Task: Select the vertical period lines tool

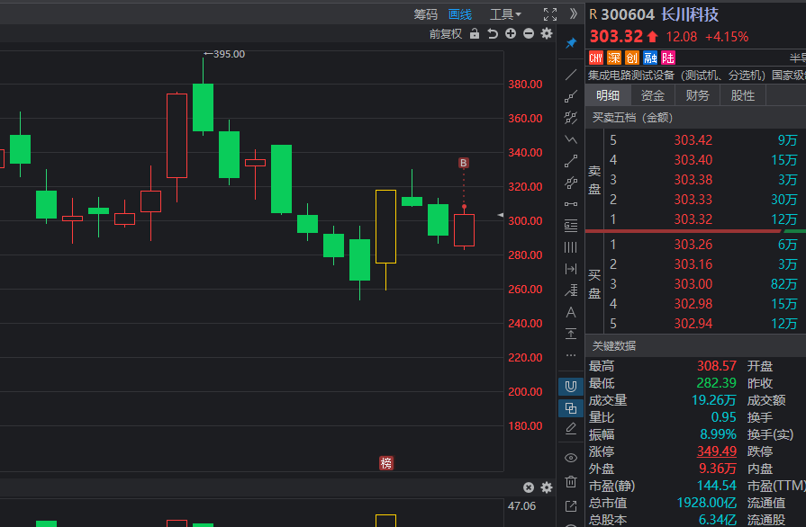Action: 571,247
